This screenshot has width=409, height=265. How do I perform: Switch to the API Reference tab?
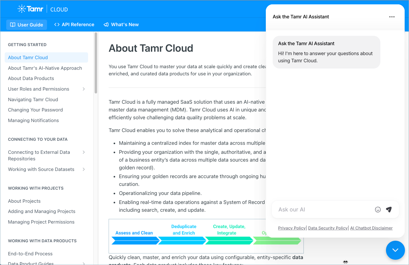point(74,25)
